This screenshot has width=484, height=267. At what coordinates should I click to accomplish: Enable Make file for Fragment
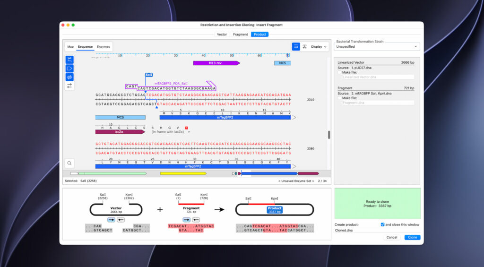(339, 98)
